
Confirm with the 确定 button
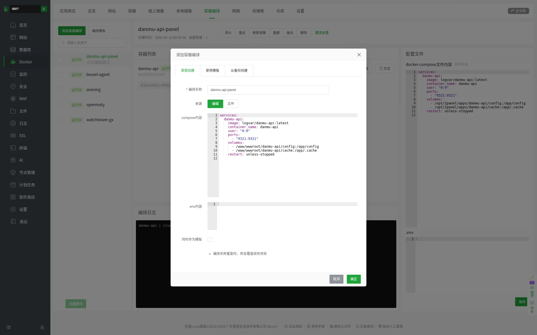(x=354, y=279)
